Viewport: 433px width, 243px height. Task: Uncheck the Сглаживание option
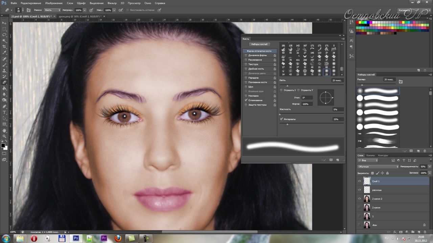[246, 100]
